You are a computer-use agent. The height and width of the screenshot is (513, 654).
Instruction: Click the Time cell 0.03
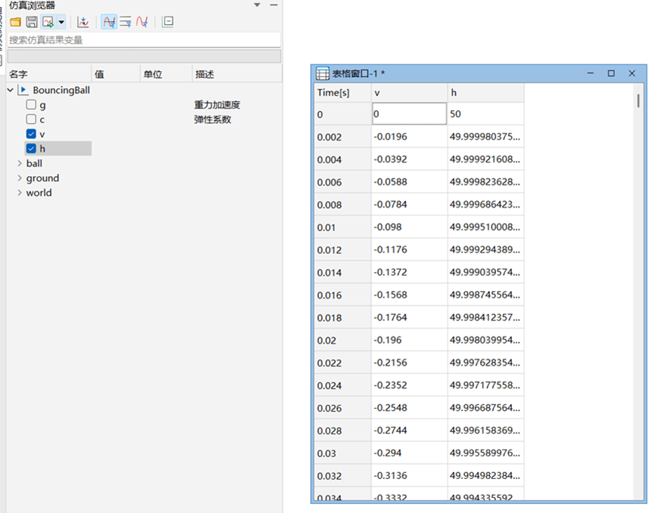tap(342, 453)
